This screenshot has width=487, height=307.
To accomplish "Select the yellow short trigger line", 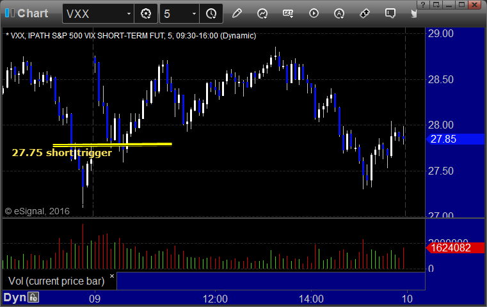I will 112,145.
